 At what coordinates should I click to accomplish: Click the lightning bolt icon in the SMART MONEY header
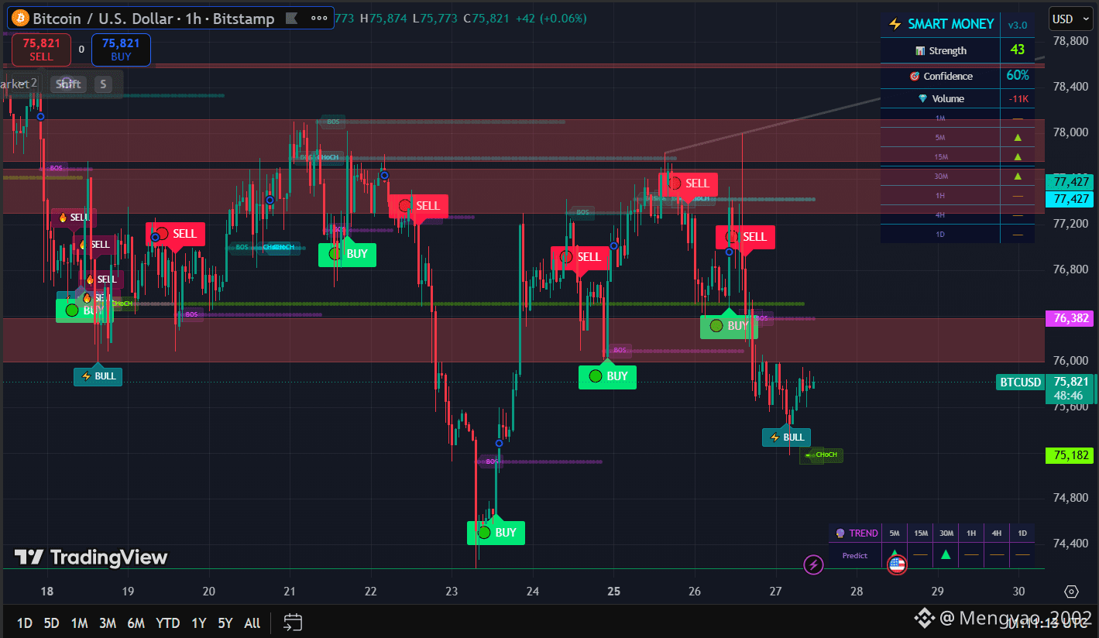(895, 24)
